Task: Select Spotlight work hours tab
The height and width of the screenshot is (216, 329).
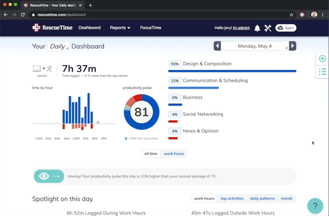Action: coord(204,199)
